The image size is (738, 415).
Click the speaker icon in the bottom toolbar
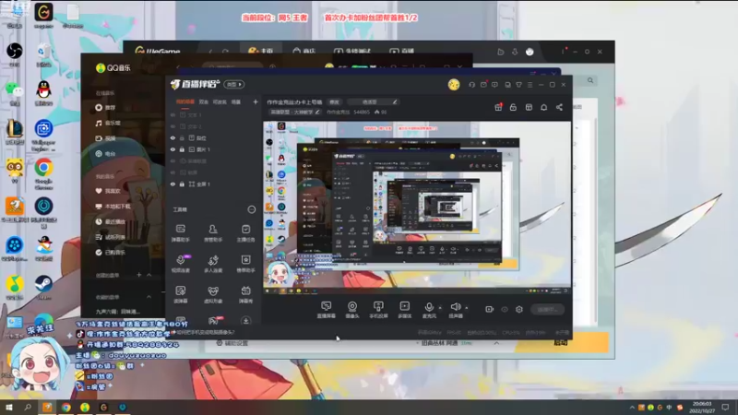click(455, 307)
